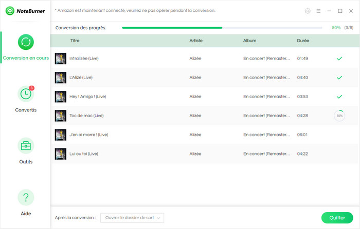
Task: Open the Aide question mark icon
Action: pos(26,198)
